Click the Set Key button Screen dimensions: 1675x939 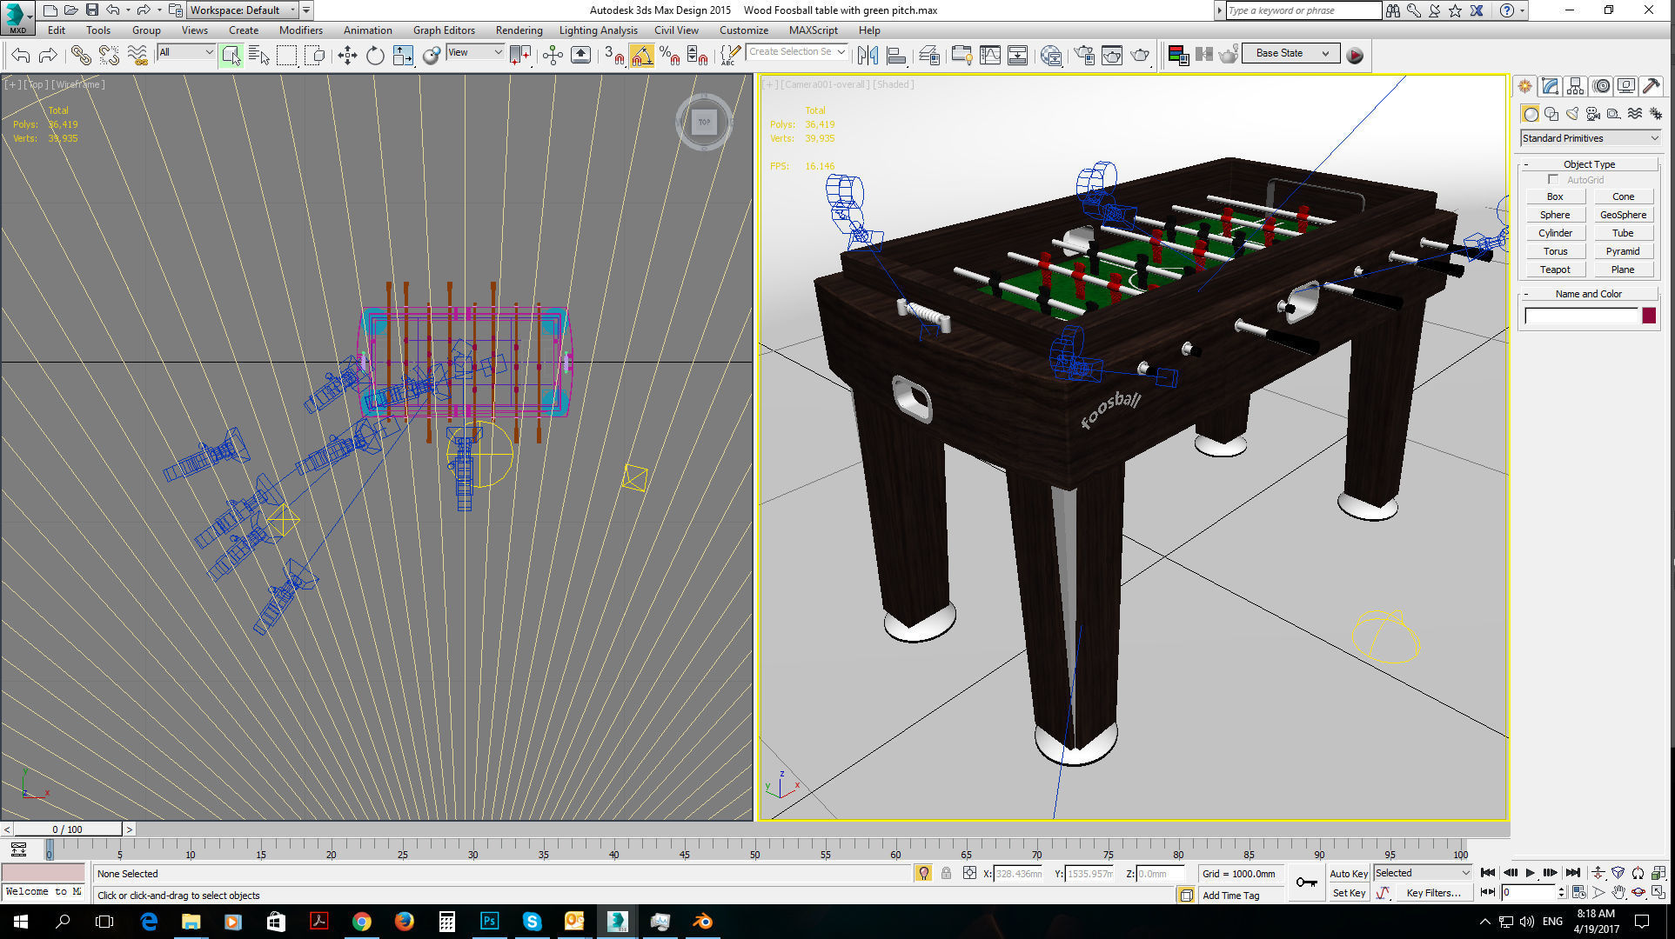pyautogui.click(x=1349, y=893)
